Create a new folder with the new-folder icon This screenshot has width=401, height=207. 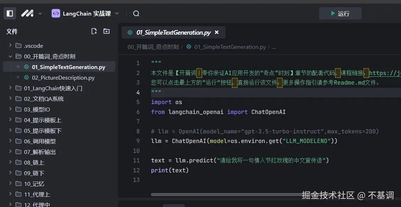(x=106, y=31)
